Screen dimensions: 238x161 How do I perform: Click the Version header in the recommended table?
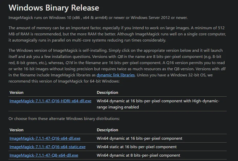[x=16, y=93]
